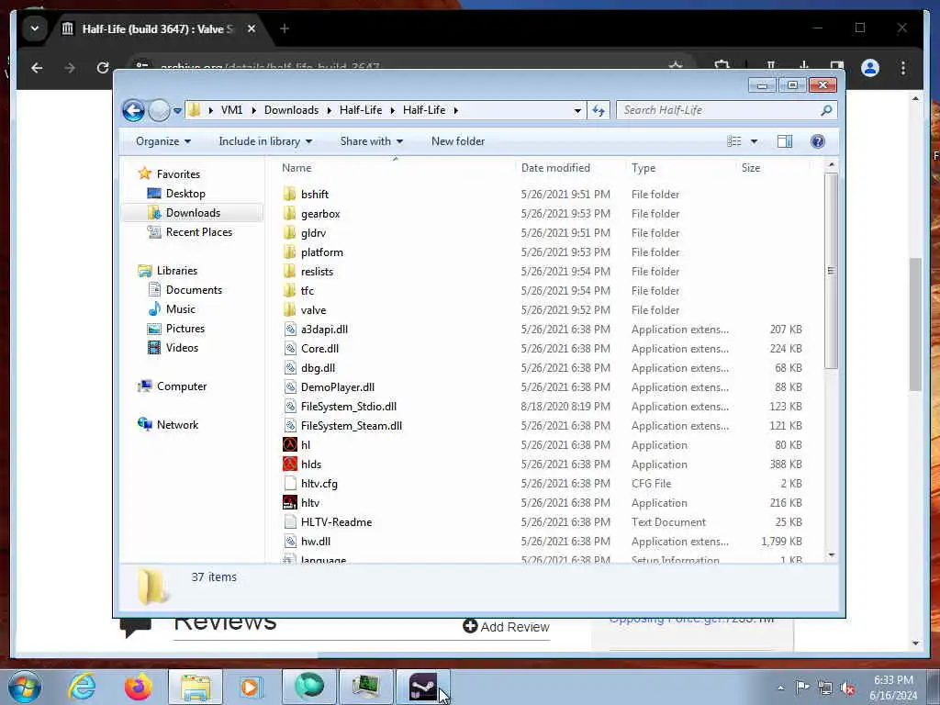Select the FileSystem_Steam.dll file
The height and width of the screenshot is (705, 940).
pos(352,426)
